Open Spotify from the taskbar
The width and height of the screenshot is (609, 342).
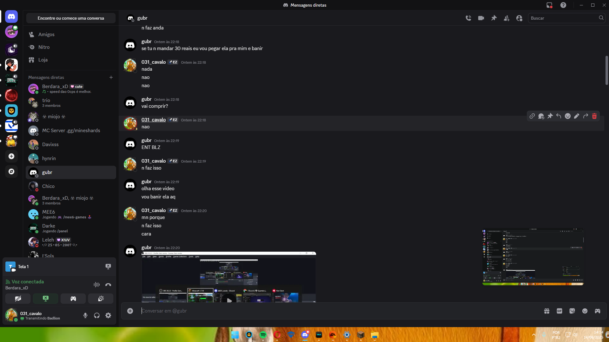pos(263,335)
